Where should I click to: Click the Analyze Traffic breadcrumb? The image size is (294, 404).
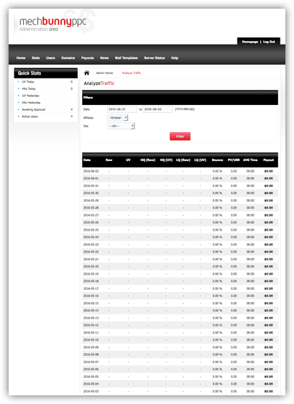pos(132,73)
